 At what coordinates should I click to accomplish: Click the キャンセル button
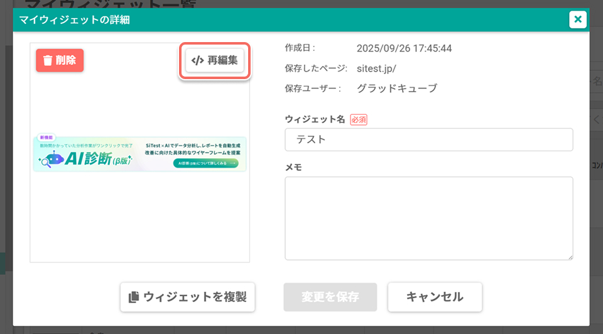(435, 297)
